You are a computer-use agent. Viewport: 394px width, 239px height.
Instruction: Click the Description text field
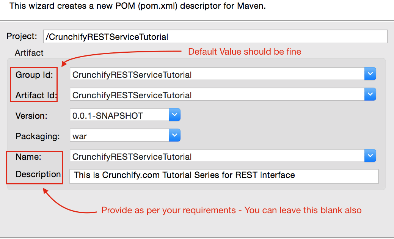pyautogui.click(x=224, y=176)
